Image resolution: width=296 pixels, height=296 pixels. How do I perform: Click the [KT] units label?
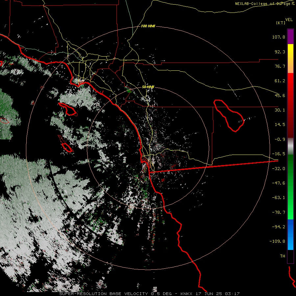coord(281,23)
